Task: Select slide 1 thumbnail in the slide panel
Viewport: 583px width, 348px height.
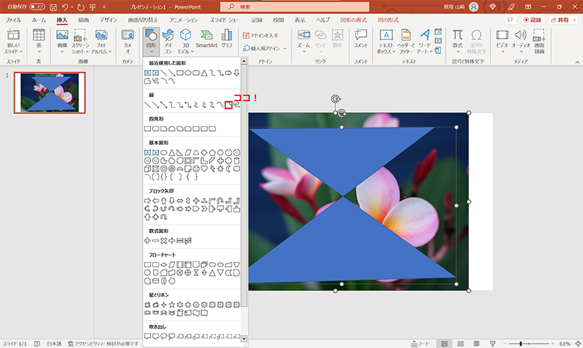Action: coord(50,93)
